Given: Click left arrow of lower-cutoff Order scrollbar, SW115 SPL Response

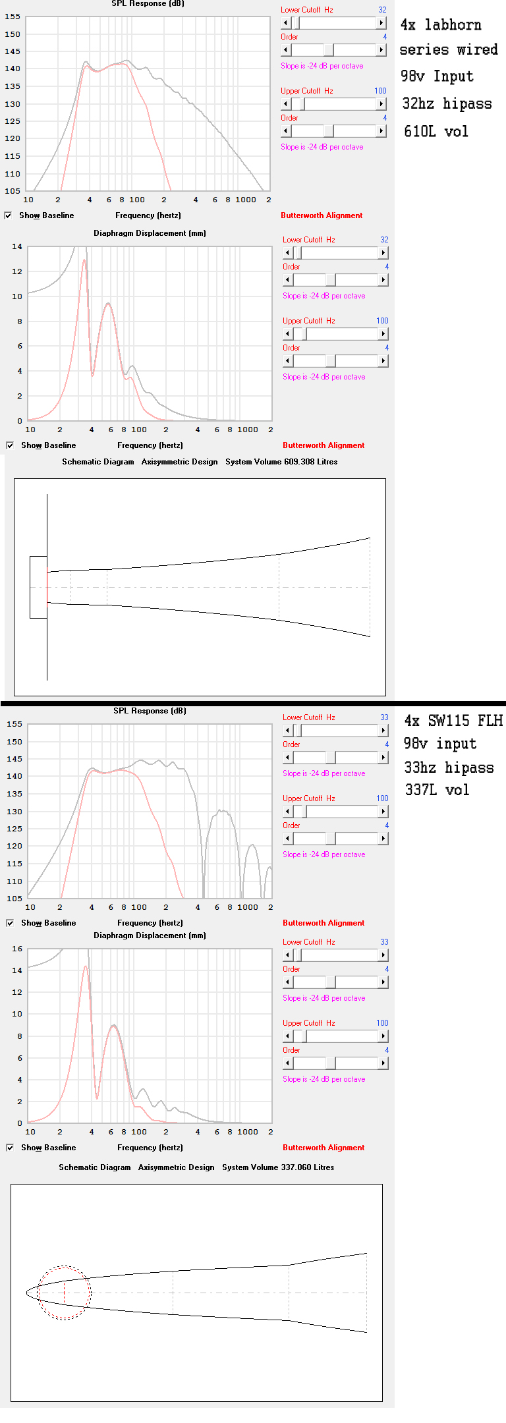Looking at the screenshot, I should click(287, 758).
